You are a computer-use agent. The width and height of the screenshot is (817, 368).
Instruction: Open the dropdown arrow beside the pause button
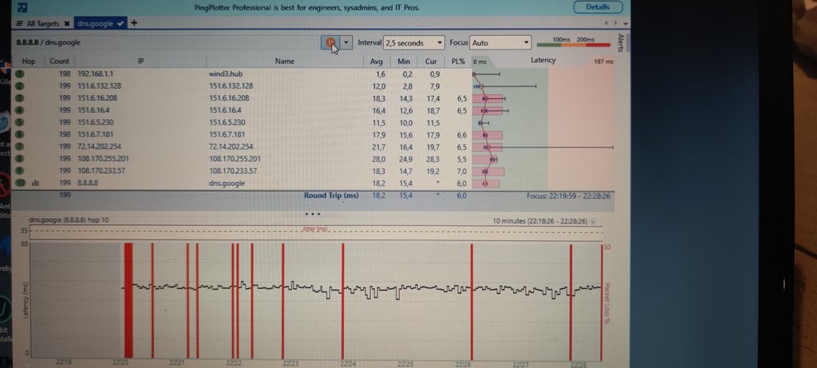(x=346, y=42)
